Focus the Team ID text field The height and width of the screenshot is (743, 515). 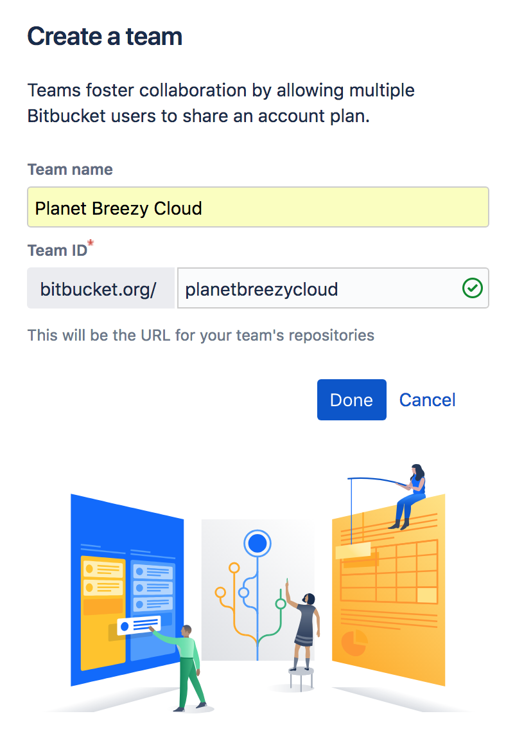pos(318,289)
